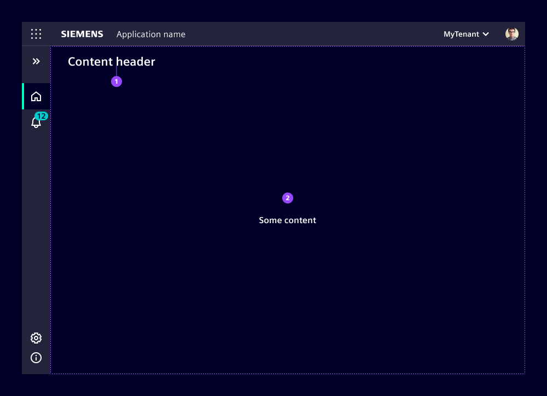Click empty header bar left of MyTenant
The height and width of the screenshot is (396, 547).
pyautogui.click(x=328, y=34)
